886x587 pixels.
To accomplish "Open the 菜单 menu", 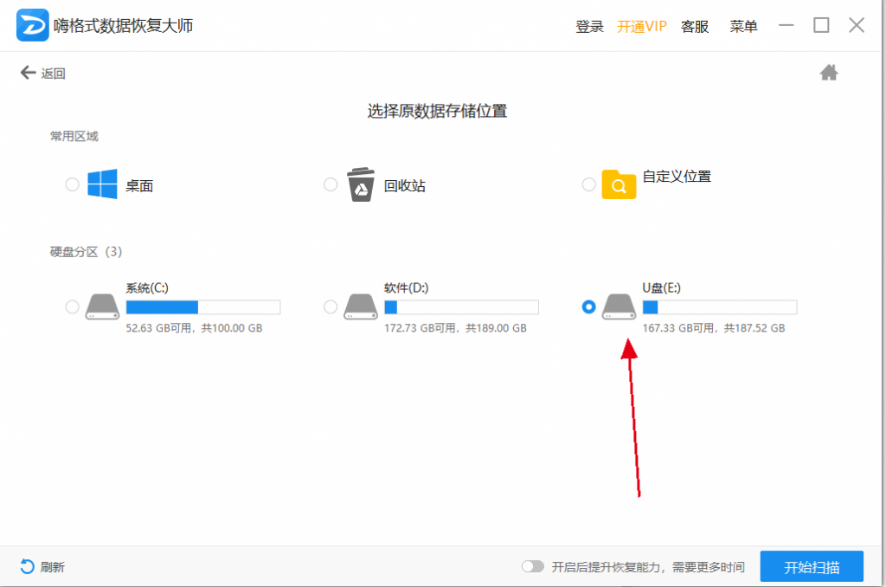I will [x=743, y=27].
